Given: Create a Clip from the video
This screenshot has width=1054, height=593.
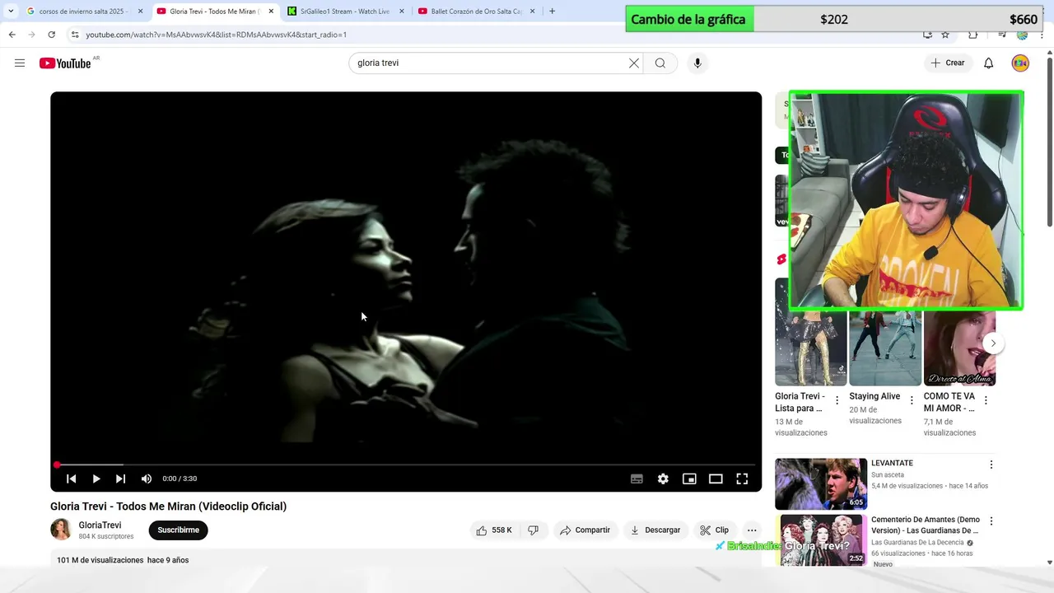Looking at the screenshot, I should coord(715,530).
